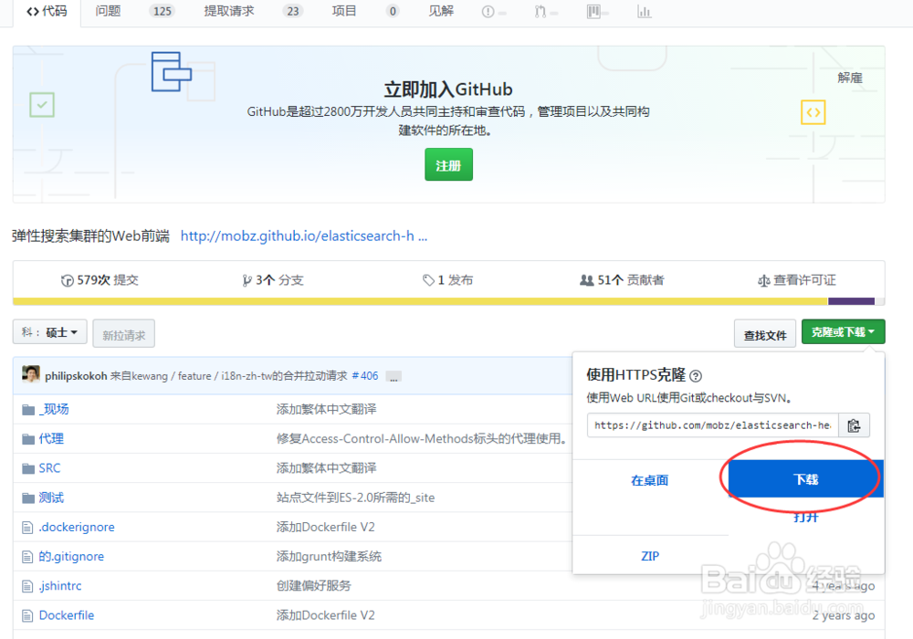Open commit message 站点文件到ES-2.0所需的_site
The width and height of the screenshot is (913, 639).
coord(356,498)
